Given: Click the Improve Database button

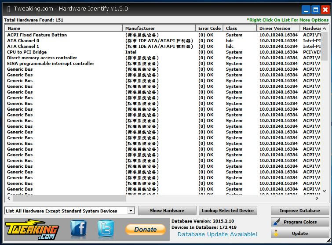Looking at the screenshot, I should click(x=300, y=211).
